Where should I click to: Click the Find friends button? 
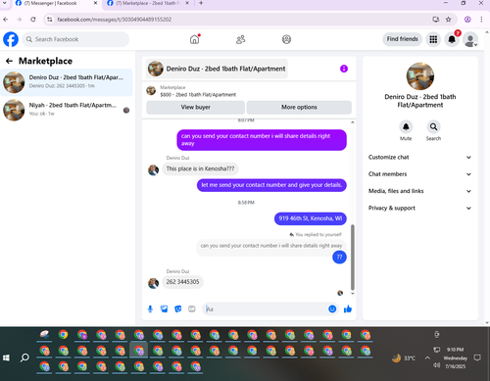pyautogui.click(x=403, y=39)
